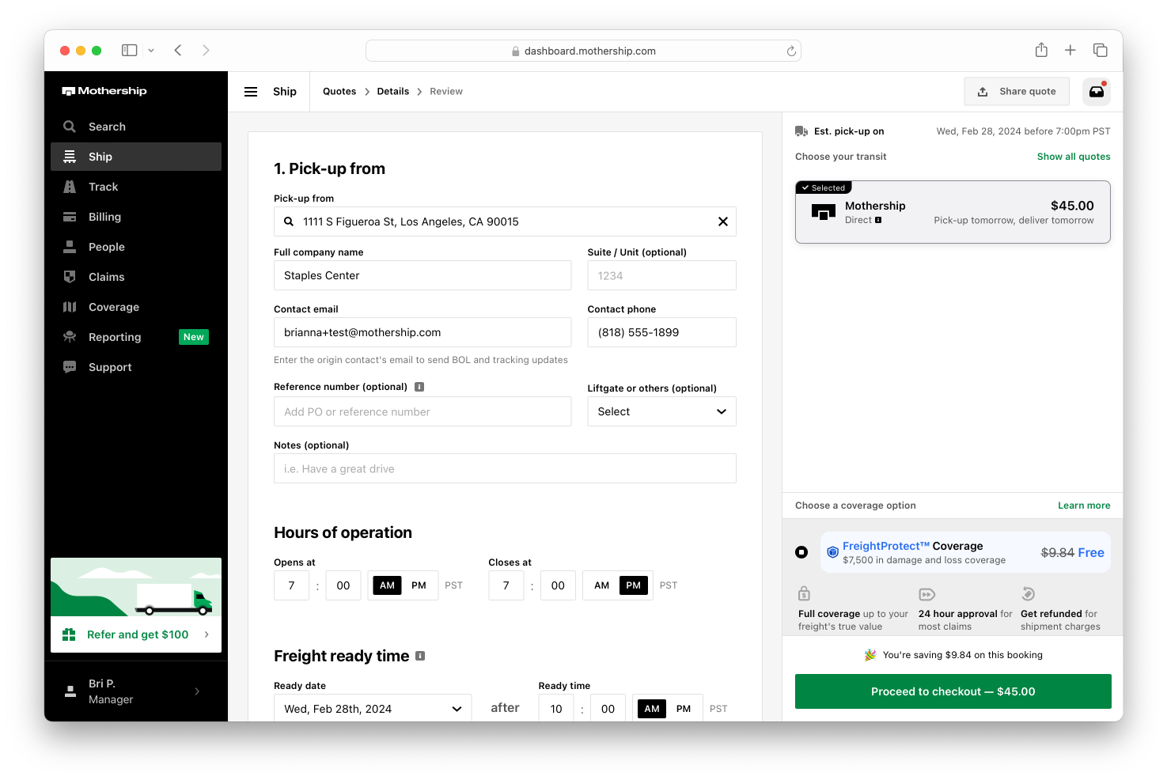Click Opens at hour field
This screenshot has height=780, width=1167.
click(291, 585)
